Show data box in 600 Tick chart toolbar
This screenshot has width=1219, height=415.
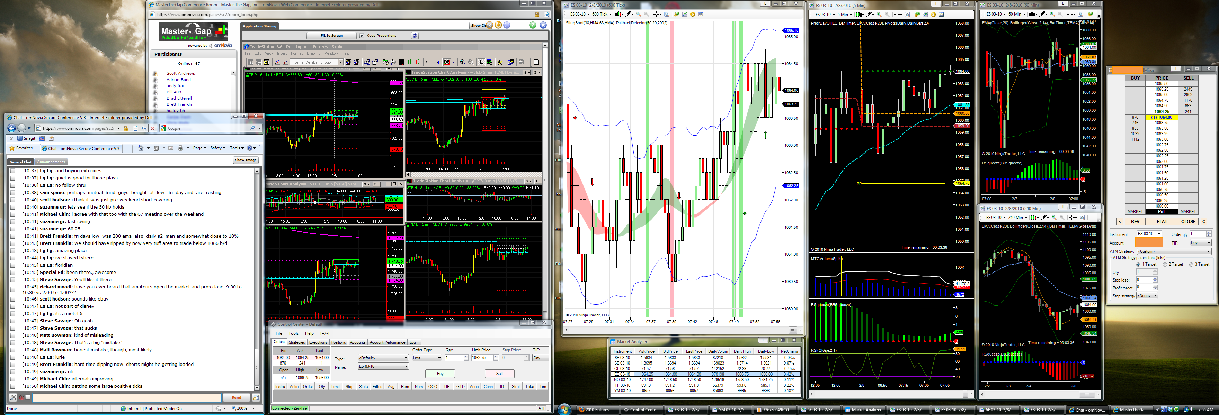click(x=701, y=14)
